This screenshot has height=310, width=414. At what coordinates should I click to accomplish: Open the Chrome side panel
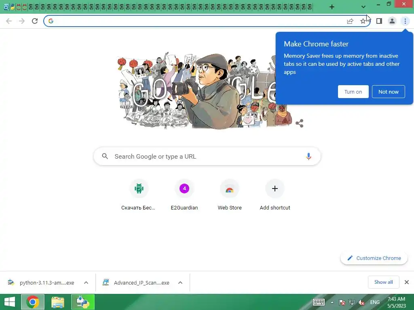(379, 21)
